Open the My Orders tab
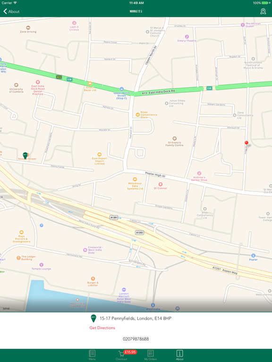The width and height of the screenshot is (272, 362). coord(151,355)
